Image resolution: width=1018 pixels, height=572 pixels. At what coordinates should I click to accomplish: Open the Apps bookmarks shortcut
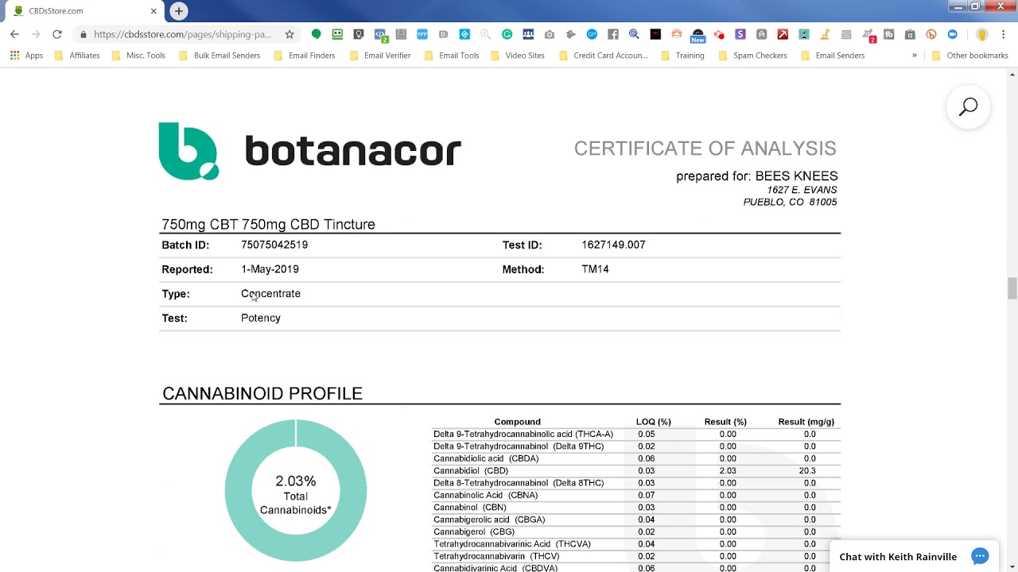(26, 56)
